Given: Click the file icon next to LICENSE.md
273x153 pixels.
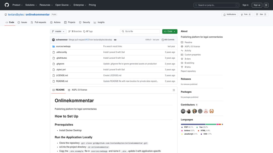Looking at the screenshot, I should coord(54,75).
